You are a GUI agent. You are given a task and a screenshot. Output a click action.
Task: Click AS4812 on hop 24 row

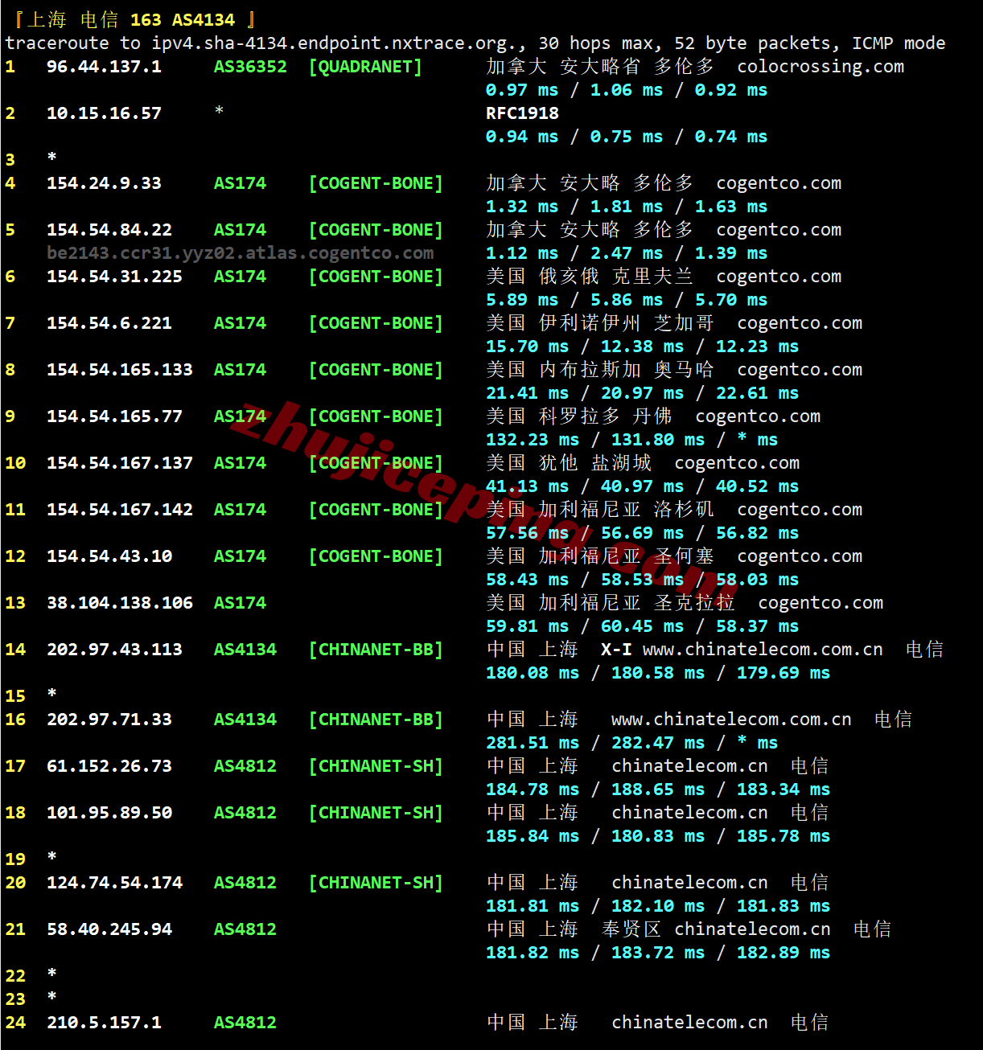pos(245,1023)
